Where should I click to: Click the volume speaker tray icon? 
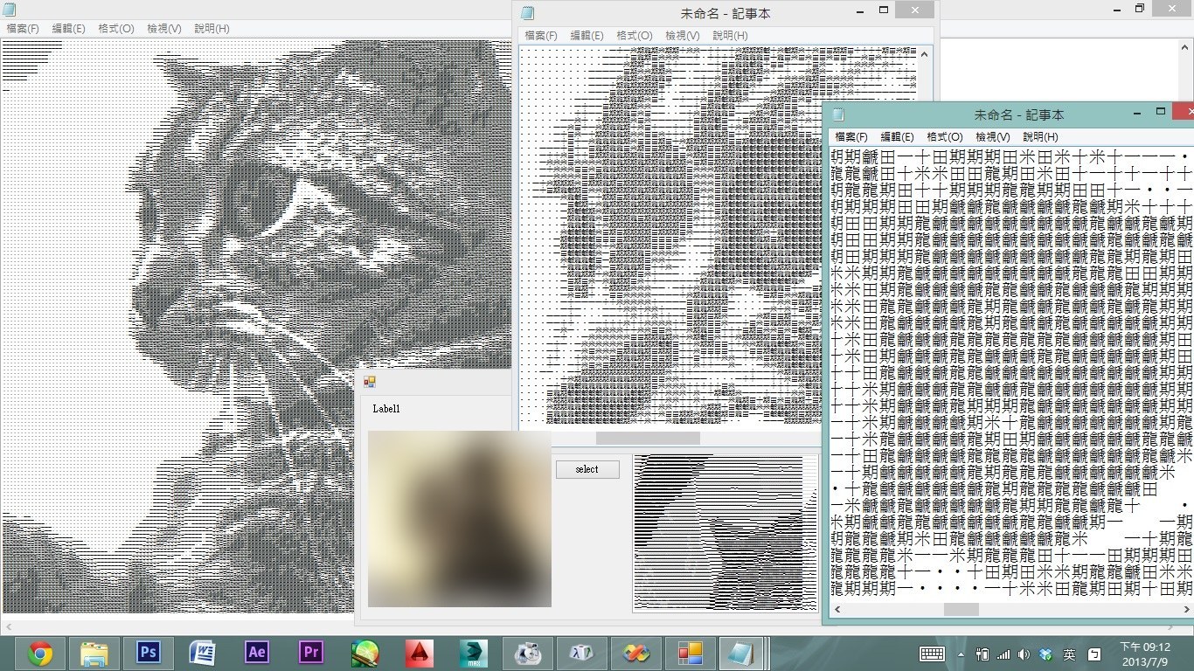pos(1024,654)
